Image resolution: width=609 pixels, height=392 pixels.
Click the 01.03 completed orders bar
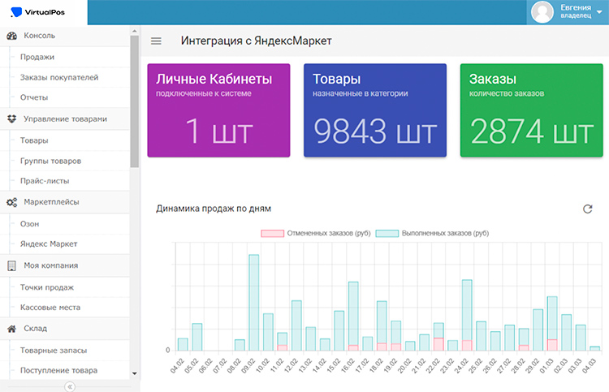pos(552,318)
